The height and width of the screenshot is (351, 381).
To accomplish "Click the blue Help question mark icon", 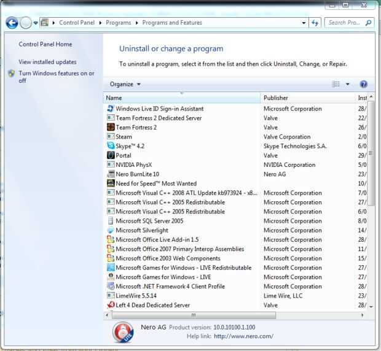I will click(364, 84).
